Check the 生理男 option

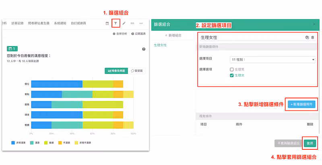232,69
